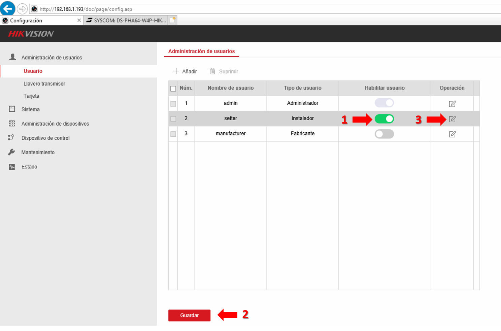Go back with the browser back arrow
The height and width of the screenshot is (331, 501).
pyautogui.click(x=7, y=8)
